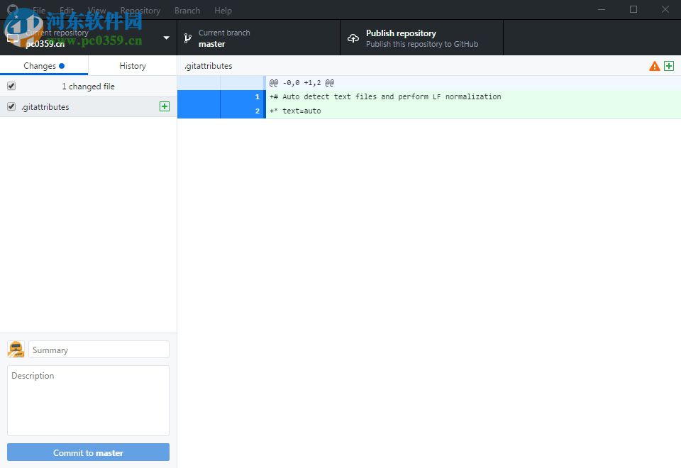
Task: Uncheck the 1 changed file checkbox
Action: [x=10, y=86]
